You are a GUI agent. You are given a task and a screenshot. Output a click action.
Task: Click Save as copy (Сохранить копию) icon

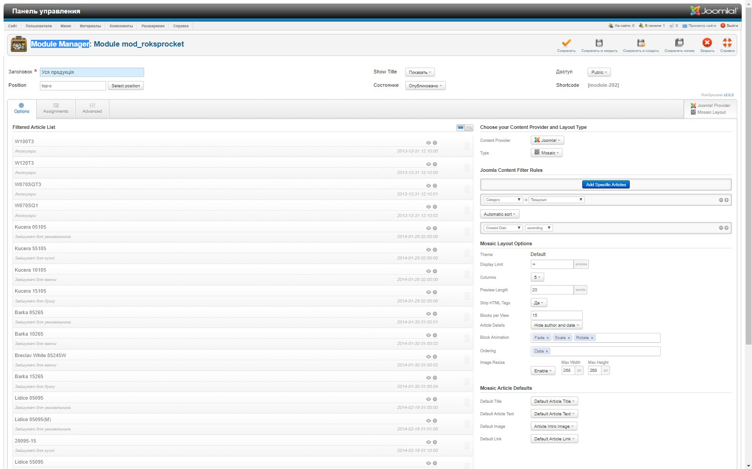coord(679,43)
